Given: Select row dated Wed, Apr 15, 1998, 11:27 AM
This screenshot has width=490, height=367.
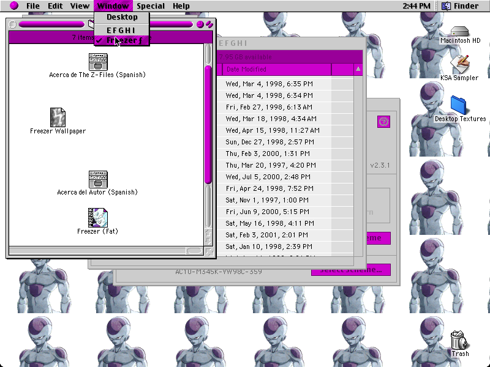Looking at the screenshot, I should point(285,130).
